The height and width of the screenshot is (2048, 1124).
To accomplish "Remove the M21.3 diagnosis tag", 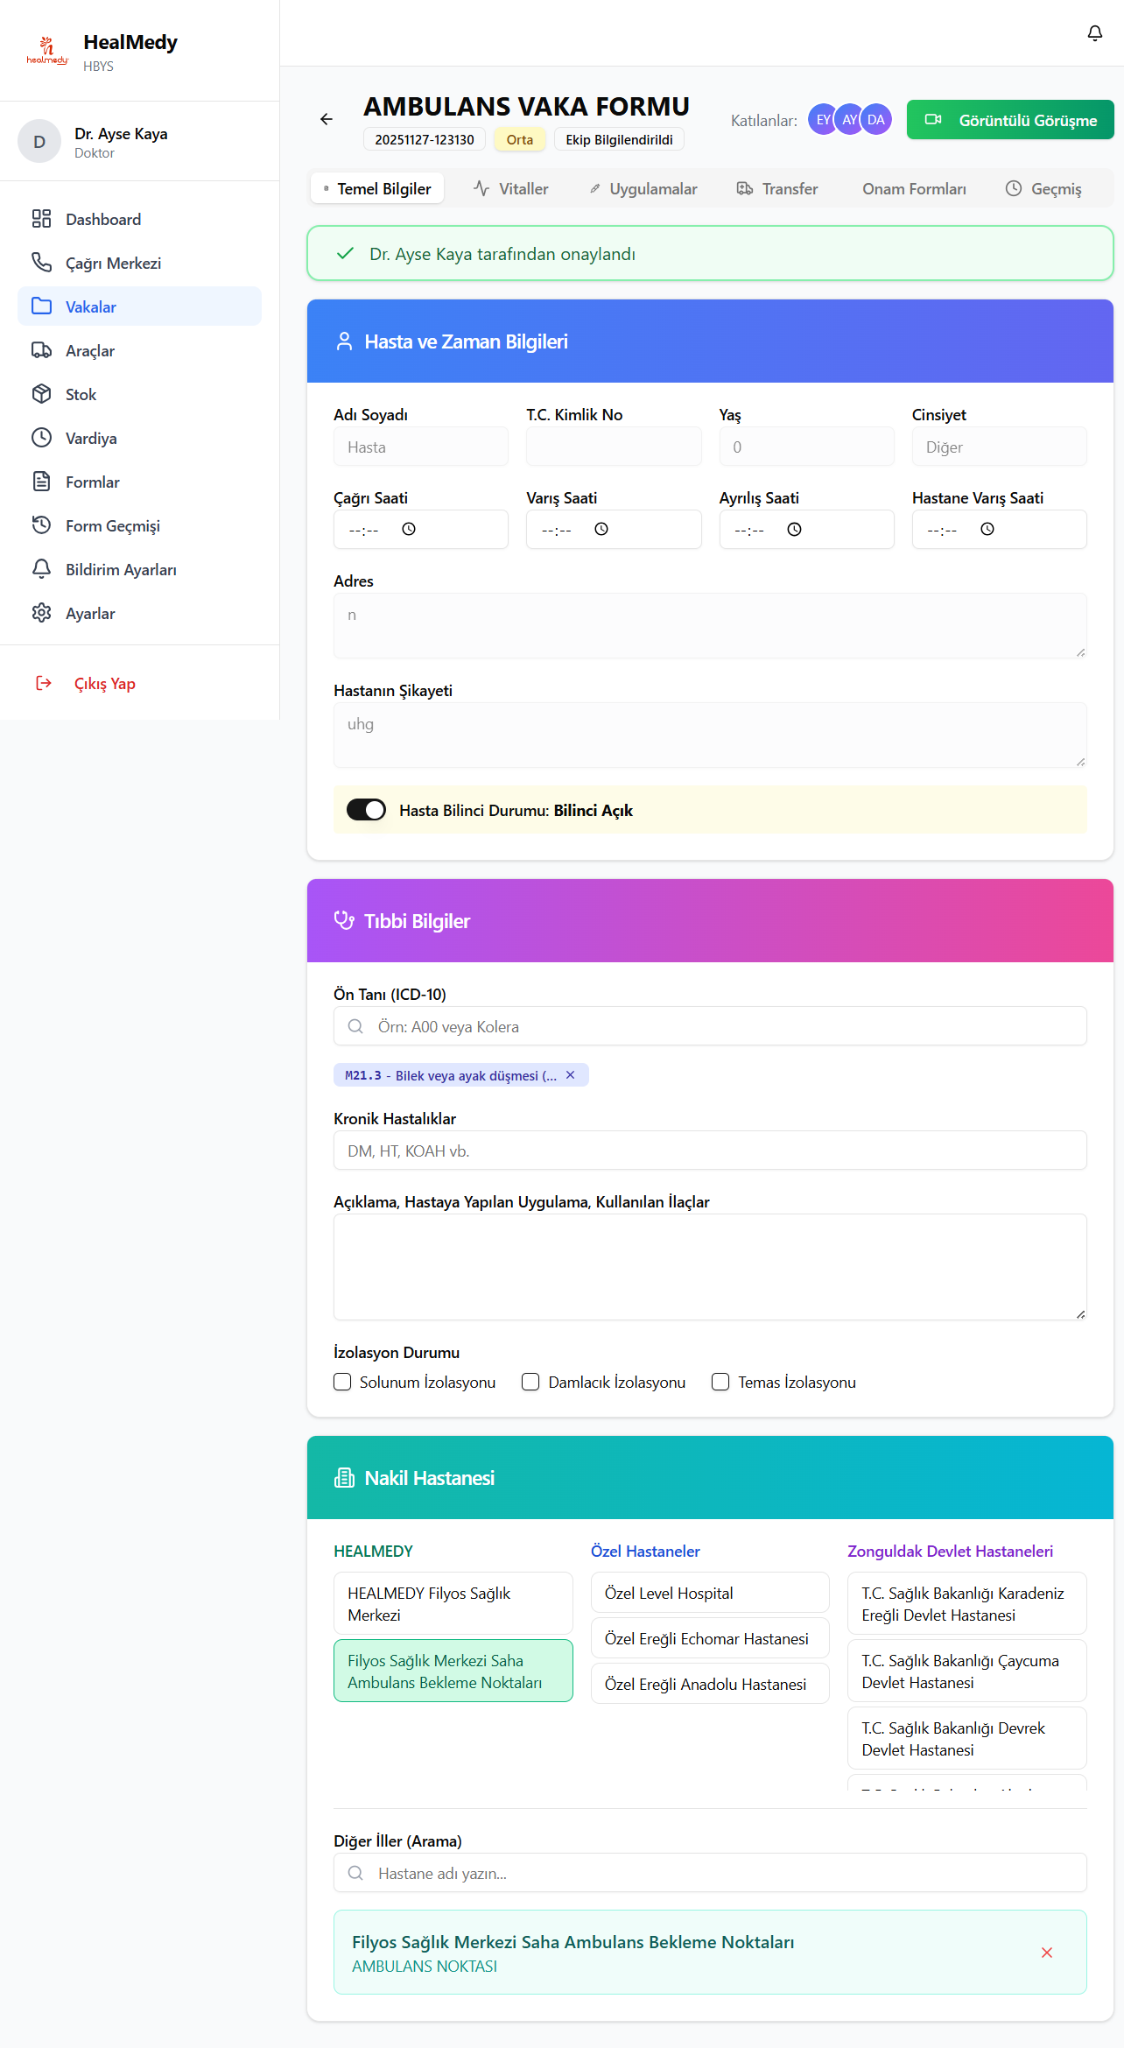I will tap(571, 1075).
